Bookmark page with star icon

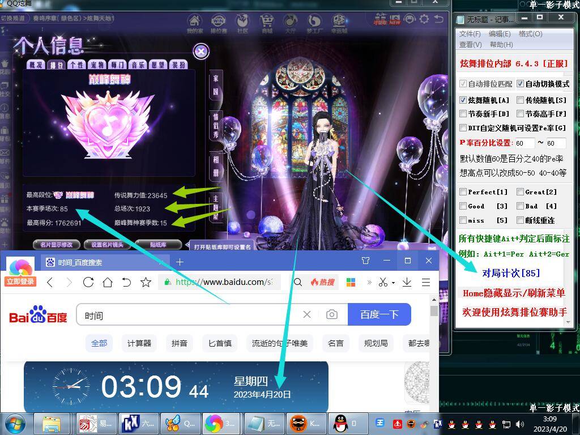coord(146,282)
